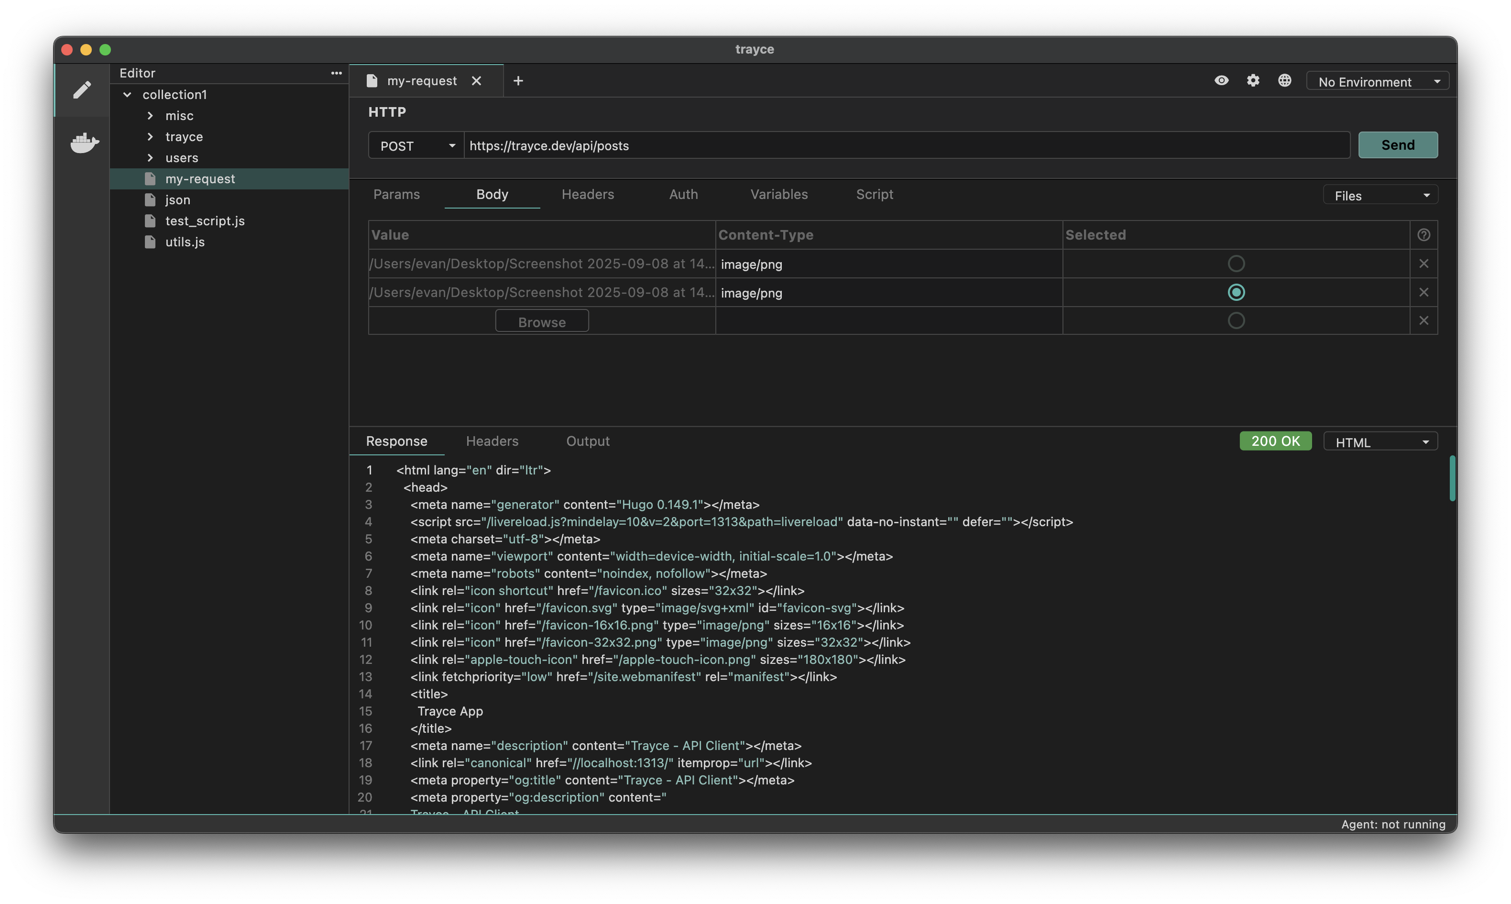The image size is (1511, 904).
Task: Expand the users folder
Action: click(x=150, y=158)
